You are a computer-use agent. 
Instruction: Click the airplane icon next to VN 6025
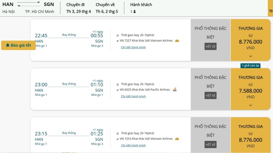[x=118, y=90]
